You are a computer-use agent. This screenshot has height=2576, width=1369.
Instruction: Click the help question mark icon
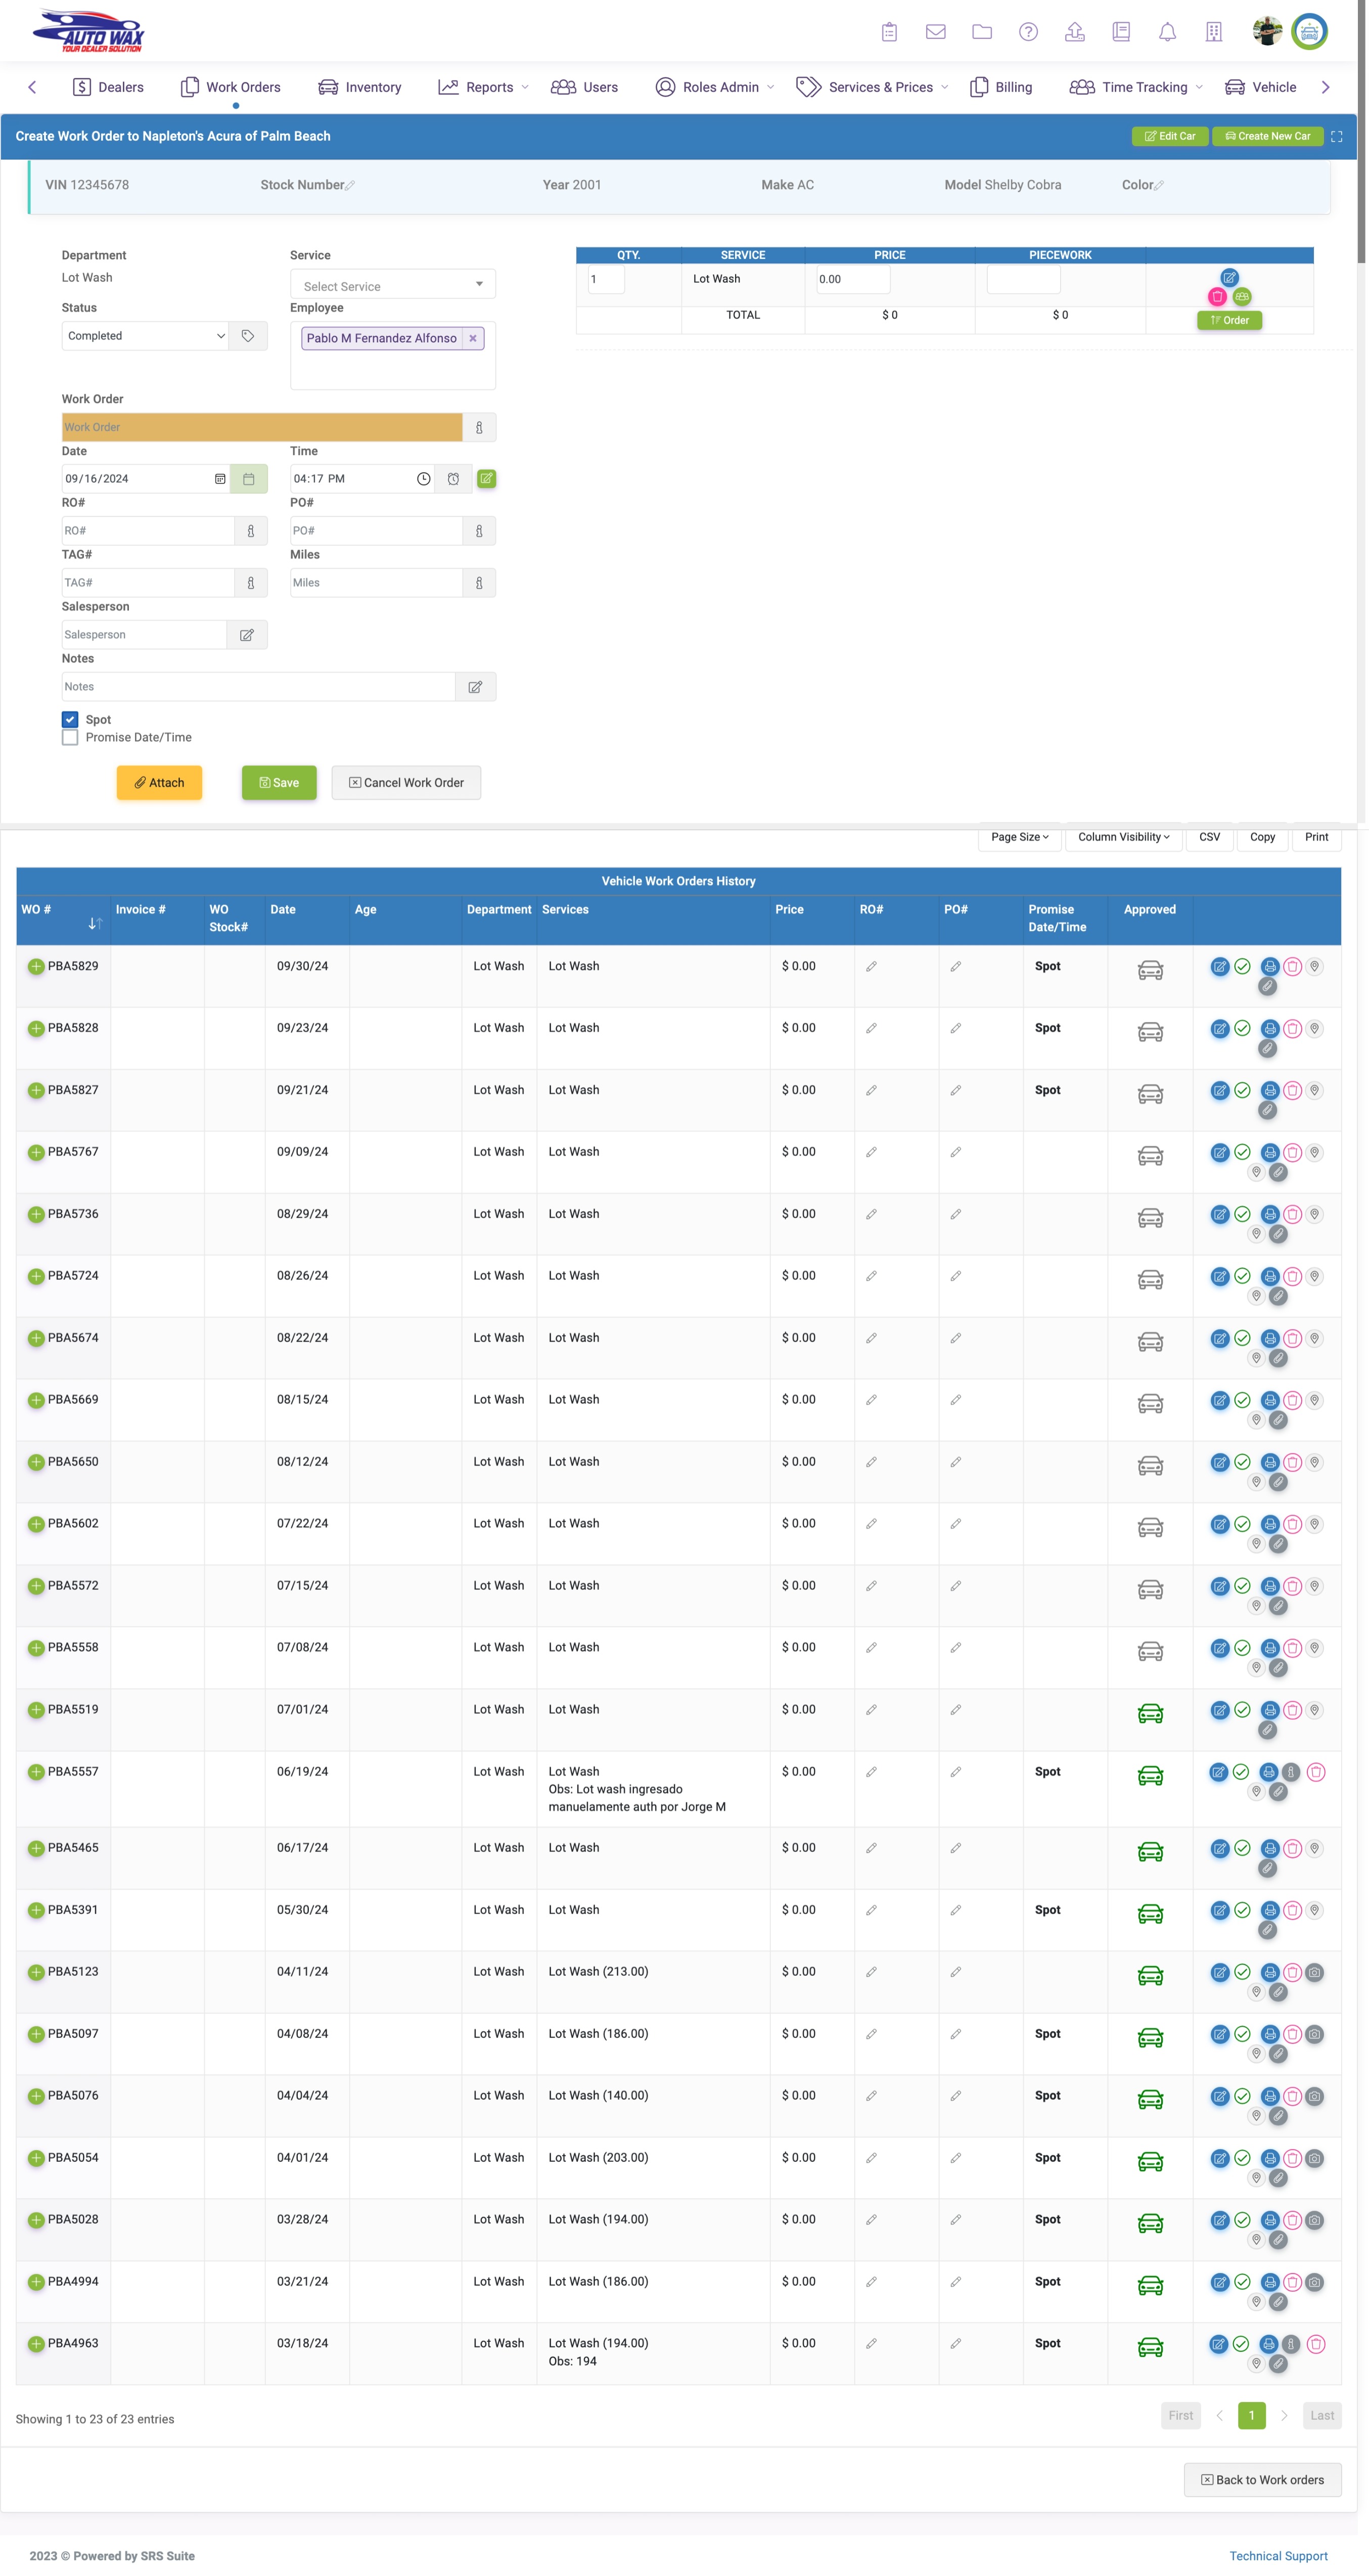(x=1027, y=32)
